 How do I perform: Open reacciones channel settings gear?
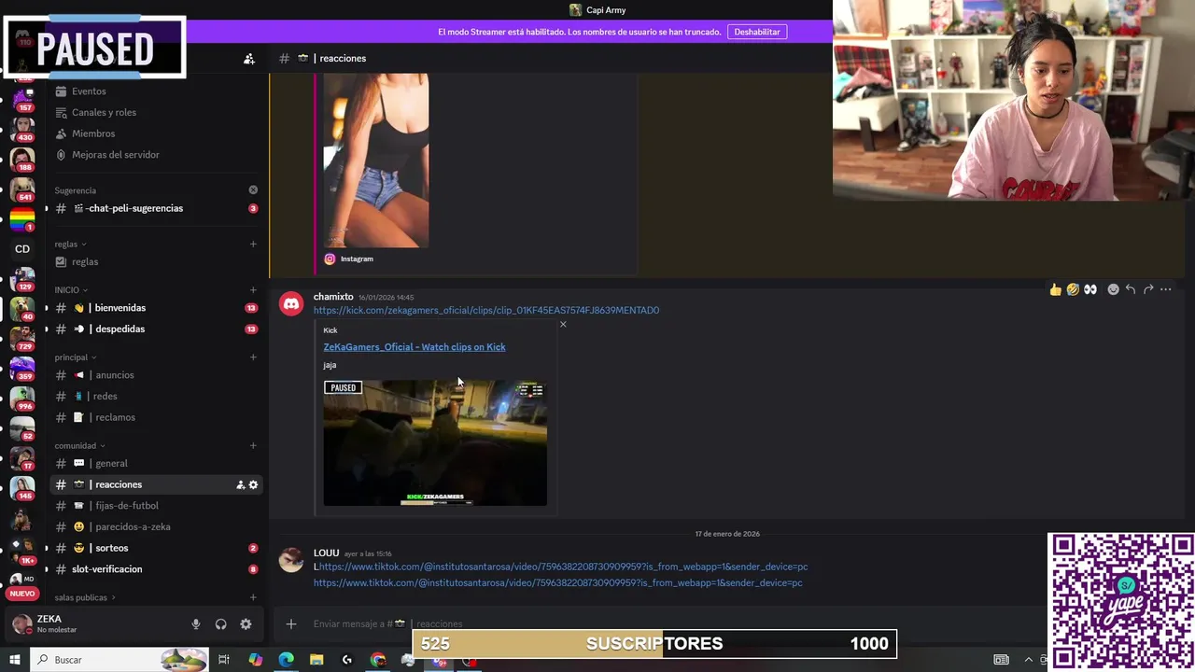[x=253, y=484]
